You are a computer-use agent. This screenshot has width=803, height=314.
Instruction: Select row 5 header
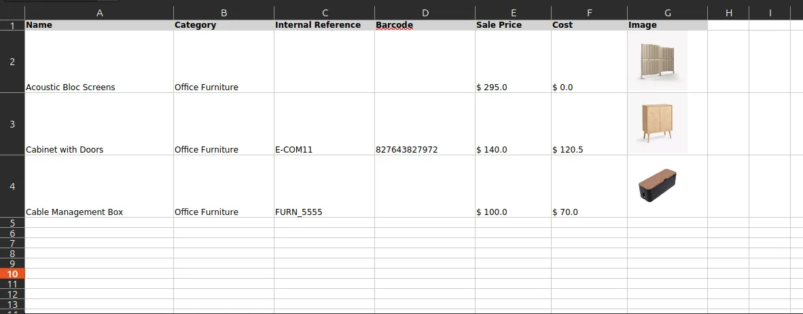click(12, 222)
